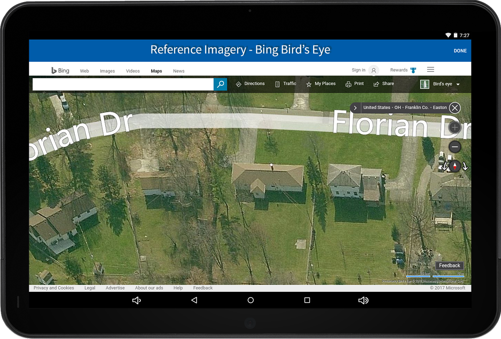
Task: Close the location breadcrumb bar
Action: pyautogui.click(x=455, y=108)
